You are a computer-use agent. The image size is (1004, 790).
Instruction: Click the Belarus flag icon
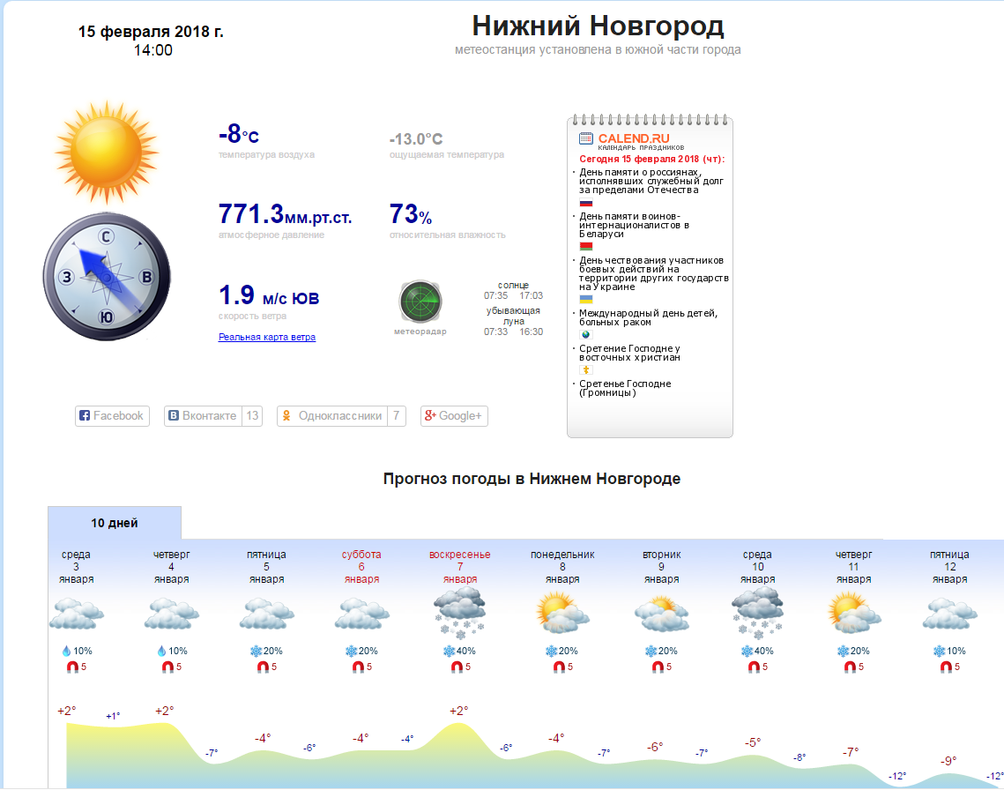point(585,247)
